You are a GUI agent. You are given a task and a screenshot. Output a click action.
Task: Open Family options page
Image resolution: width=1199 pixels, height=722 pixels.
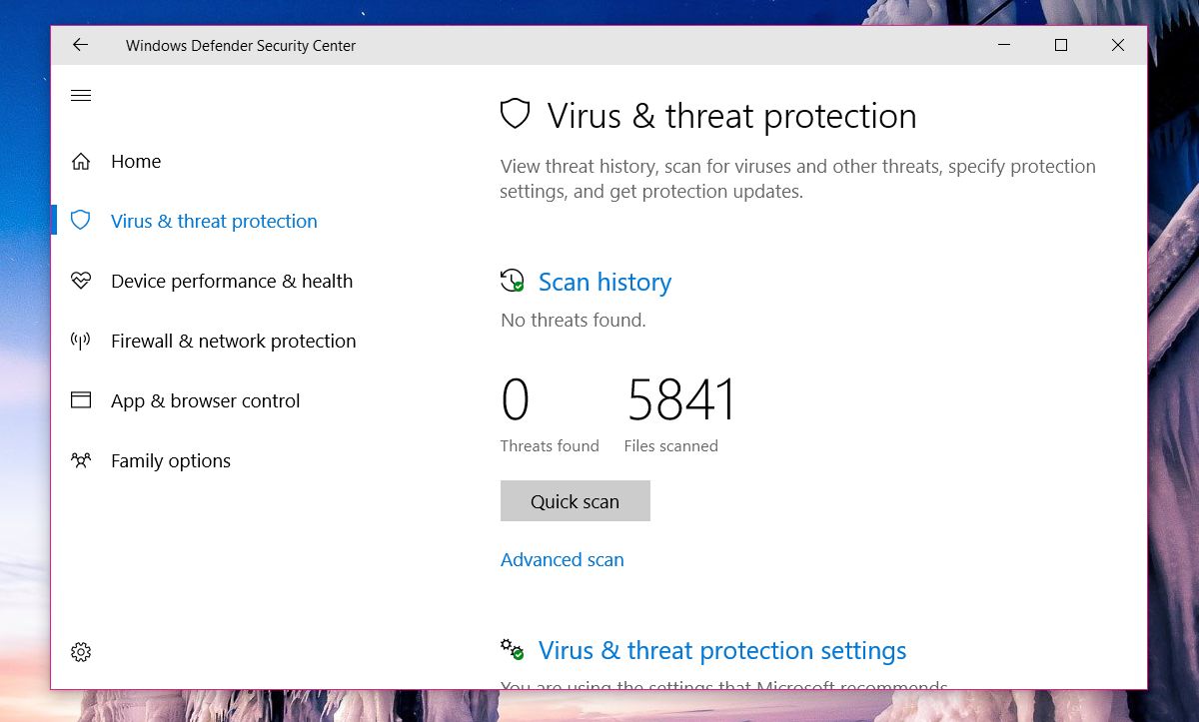(x=171, y=461)
